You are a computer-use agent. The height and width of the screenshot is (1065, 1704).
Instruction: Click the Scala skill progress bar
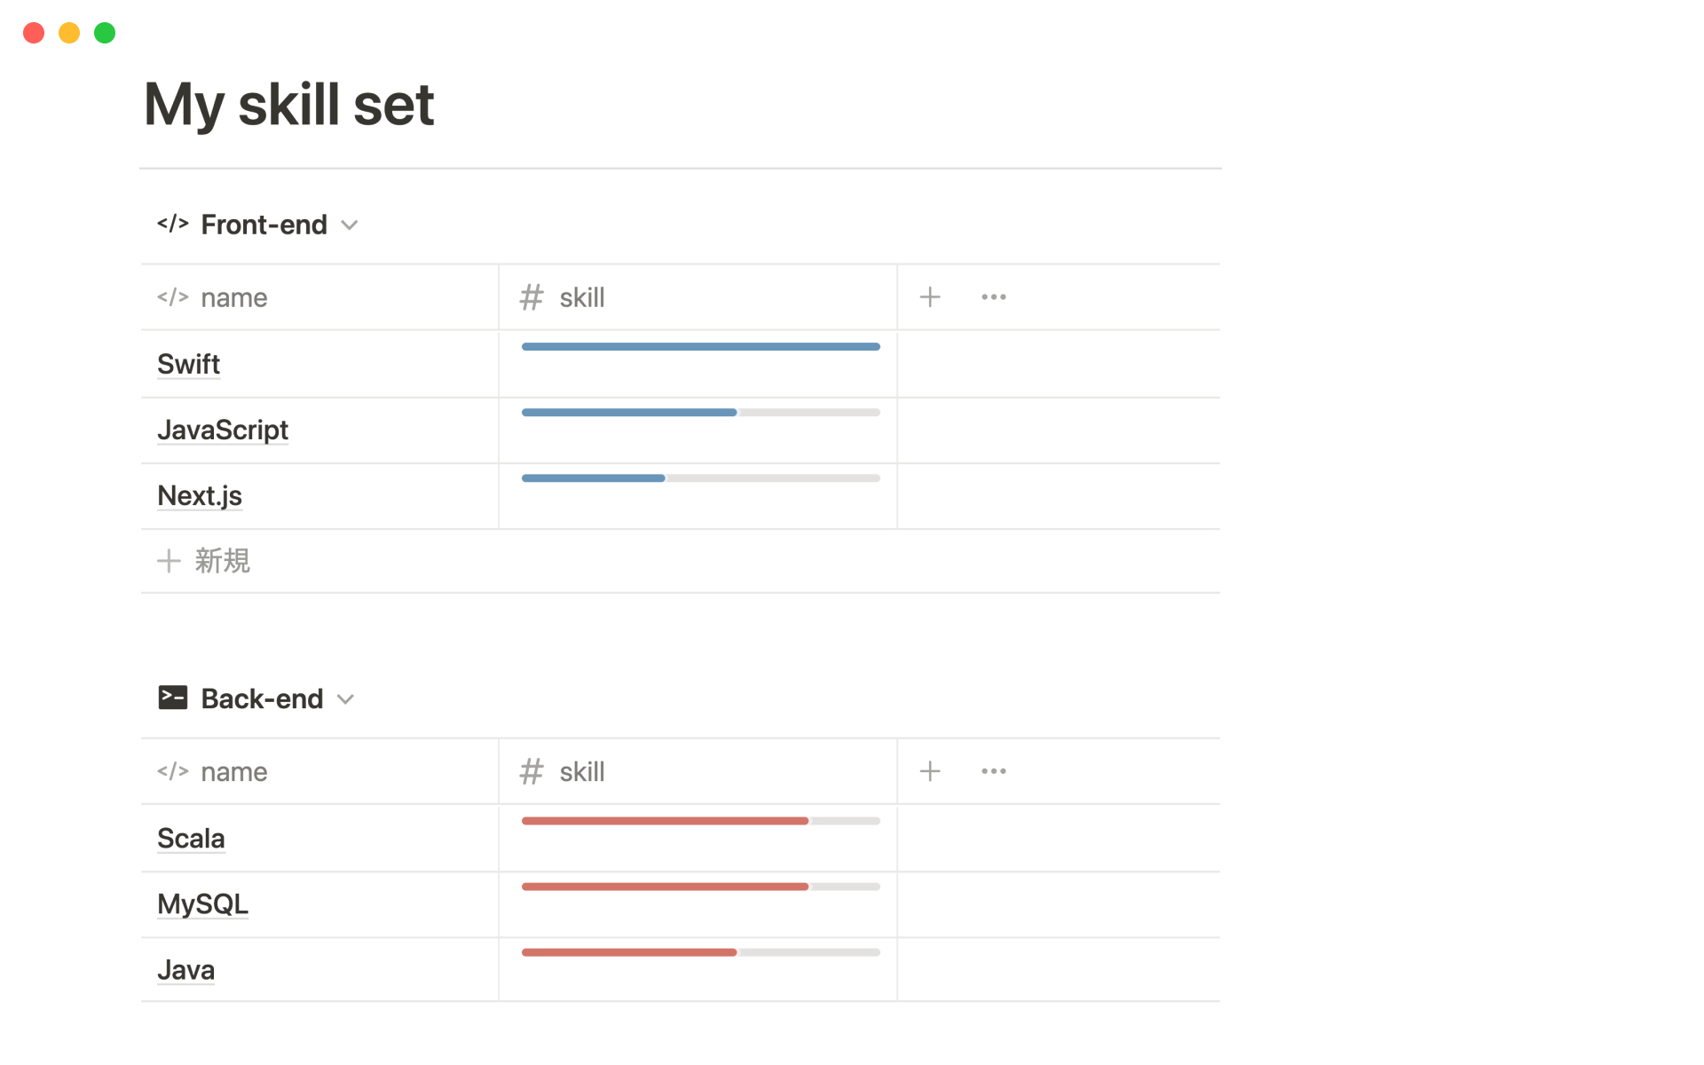click(700, 821)
